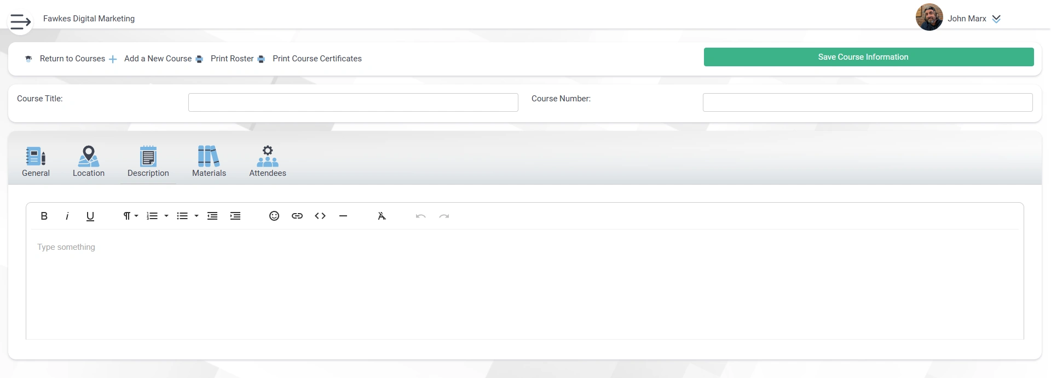Open bullet list style dropdown arrow
Viewport: 1051px width, 378px height.
point(197,216)
